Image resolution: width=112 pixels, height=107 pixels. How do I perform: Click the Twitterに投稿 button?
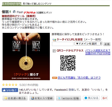(68, 98)
